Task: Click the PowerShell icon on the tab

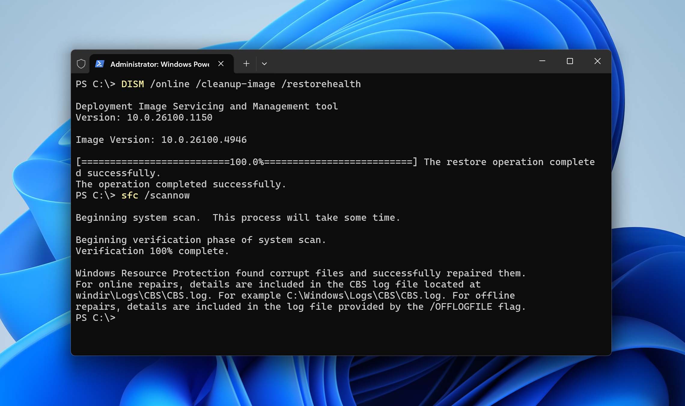Action: tap(100, 64)
